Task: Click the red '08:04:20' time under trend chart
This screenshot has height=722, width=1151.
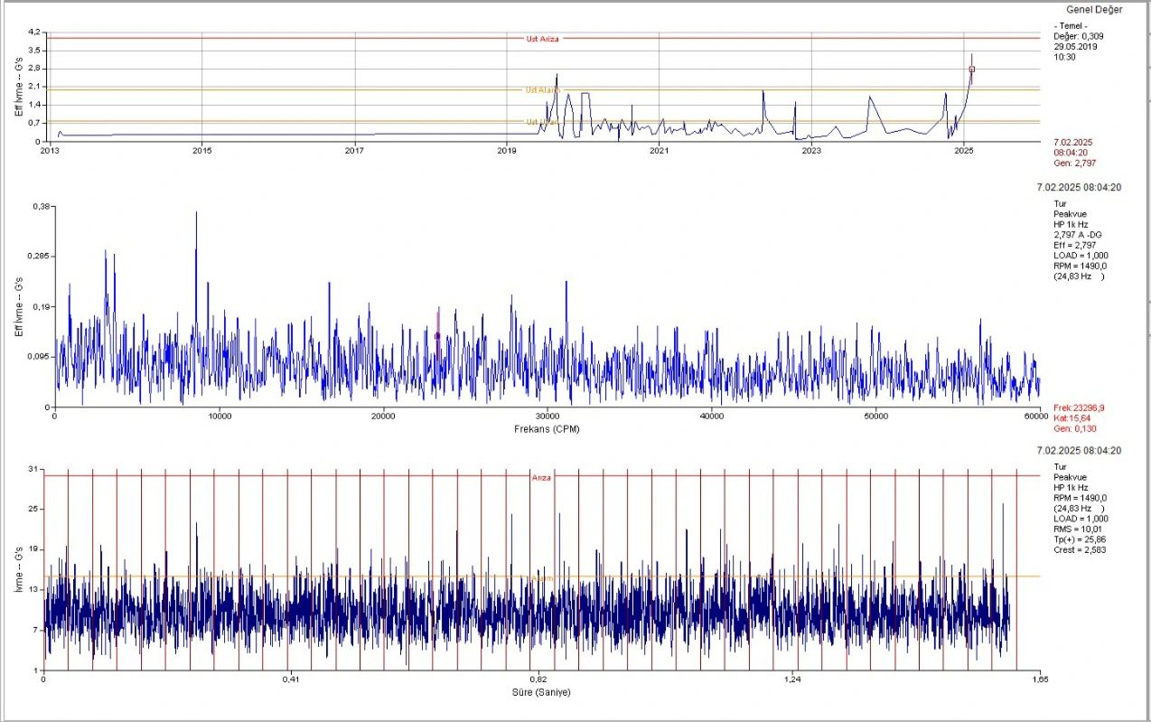Action: [x=1071, y=153]
